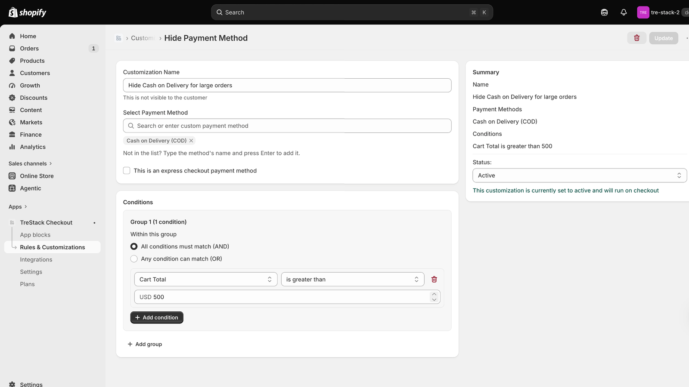The width and height of the screenshot is (689, 387).
Task: Click the Discounts icon in sidebar
Action: [x=12, y=98]
